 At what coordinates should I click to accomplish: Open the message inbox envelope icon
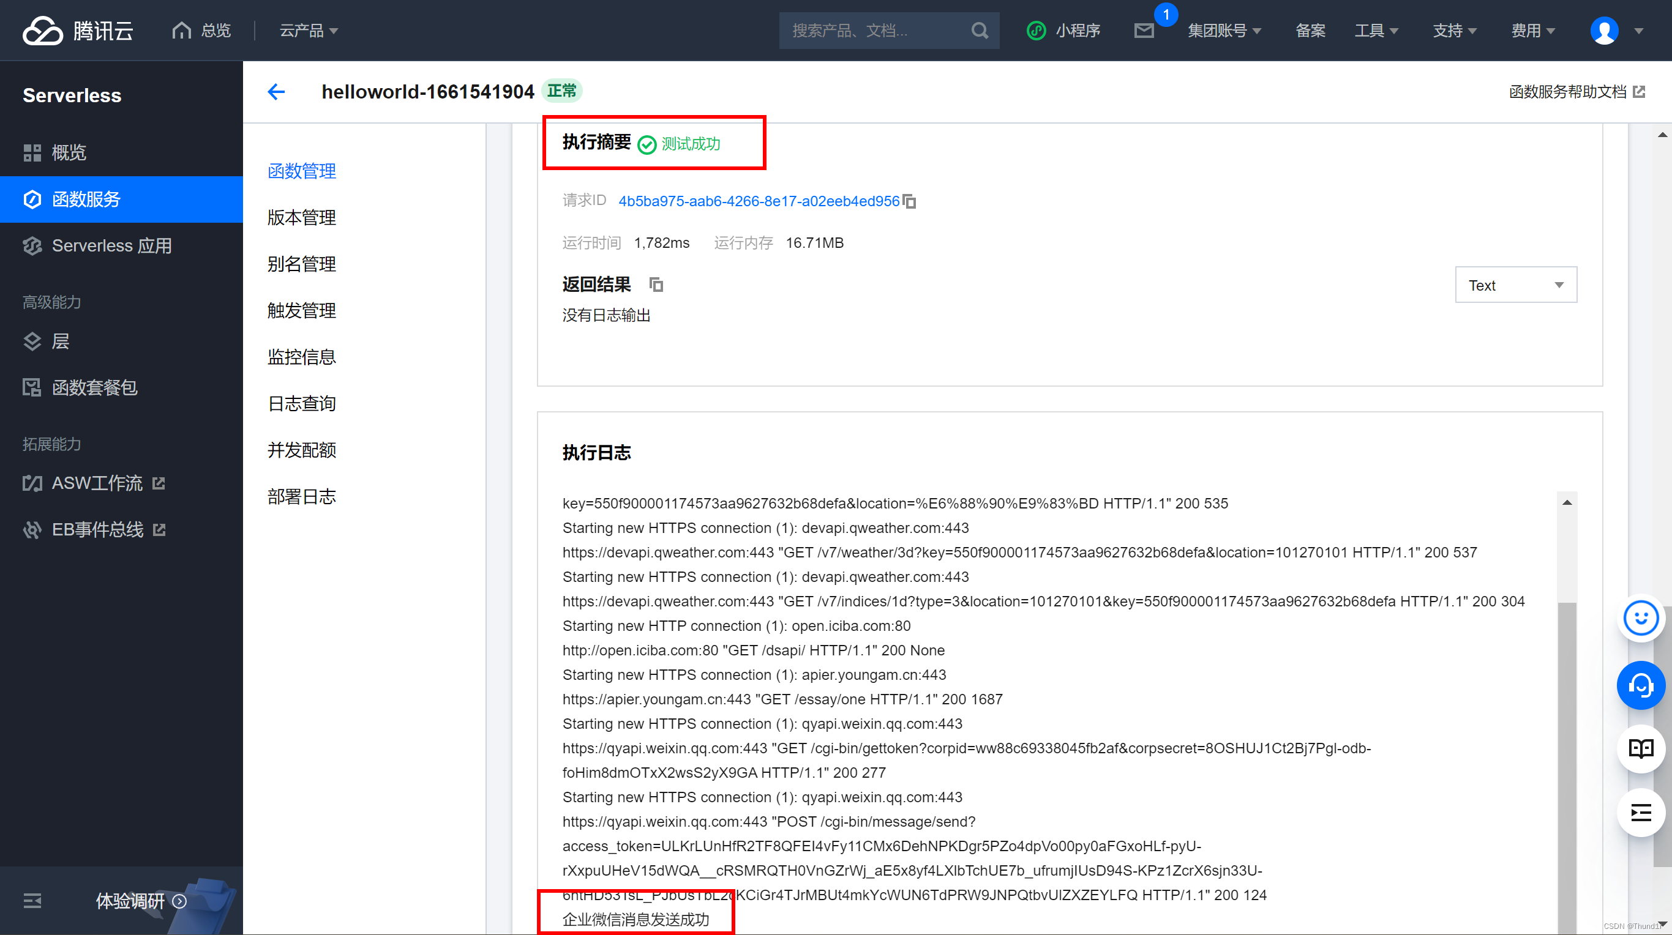pos(1144,31)
